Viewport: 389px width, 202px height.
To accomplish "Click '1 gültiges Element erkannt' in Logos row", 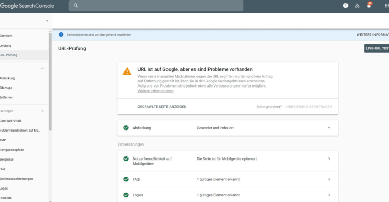I will 218,195.
